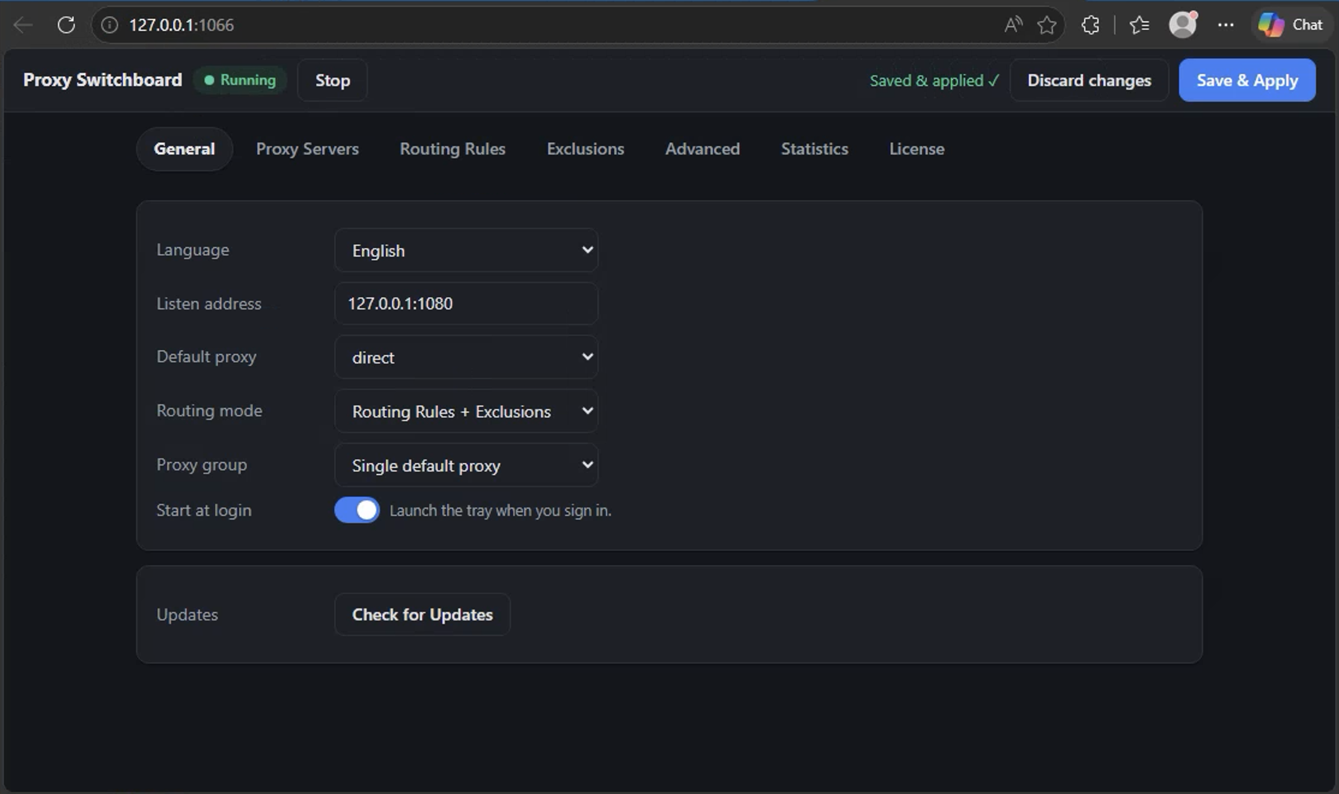Viewport: 1339px width, 794px height.
Task: Click the Language label
Action: (x=193, y=250)
